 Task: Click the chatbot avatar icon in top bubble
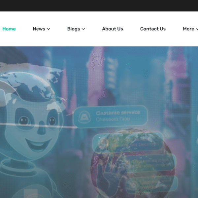tap(85, 116)
